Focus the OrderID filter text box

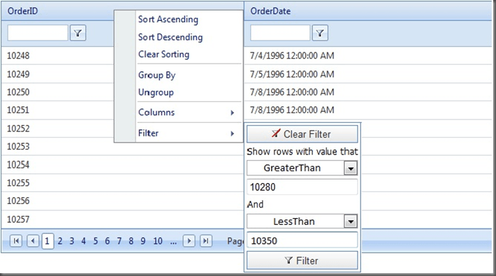[38, 33]
